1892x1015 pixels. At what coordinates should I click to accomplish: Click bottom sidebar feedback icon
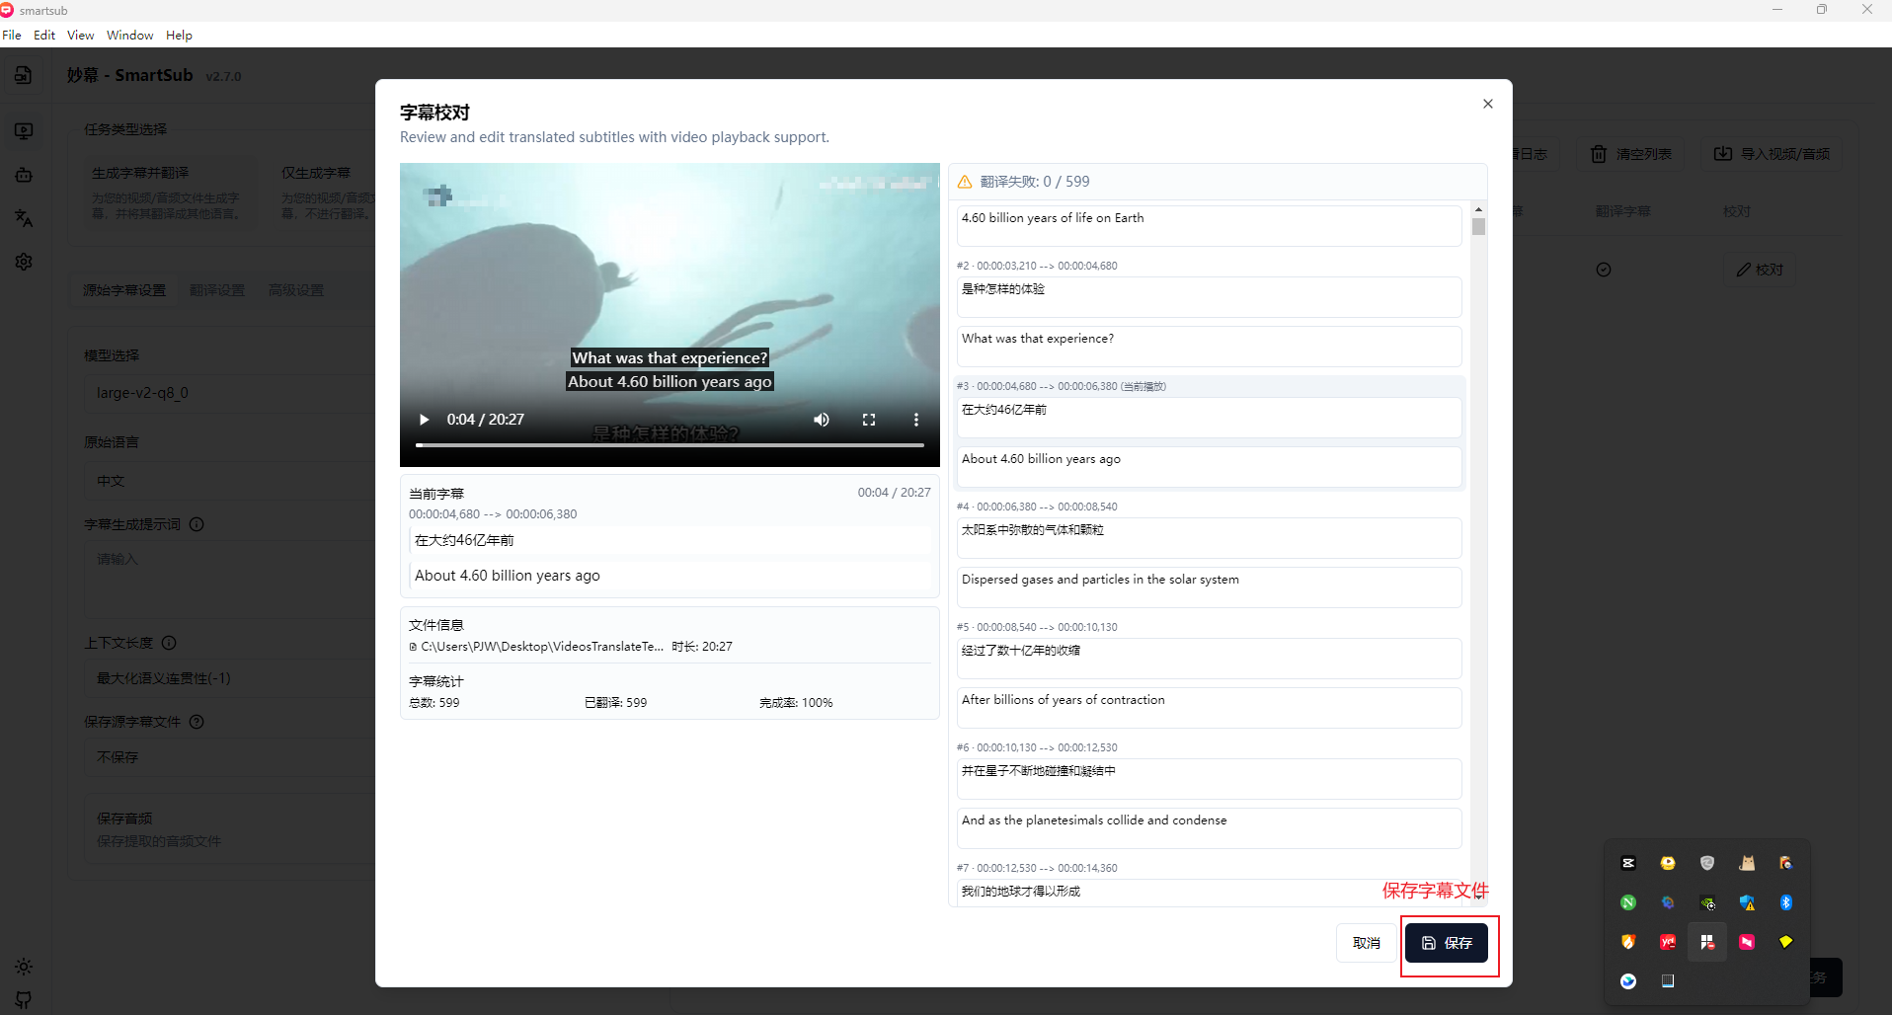tap(24, 1000)
